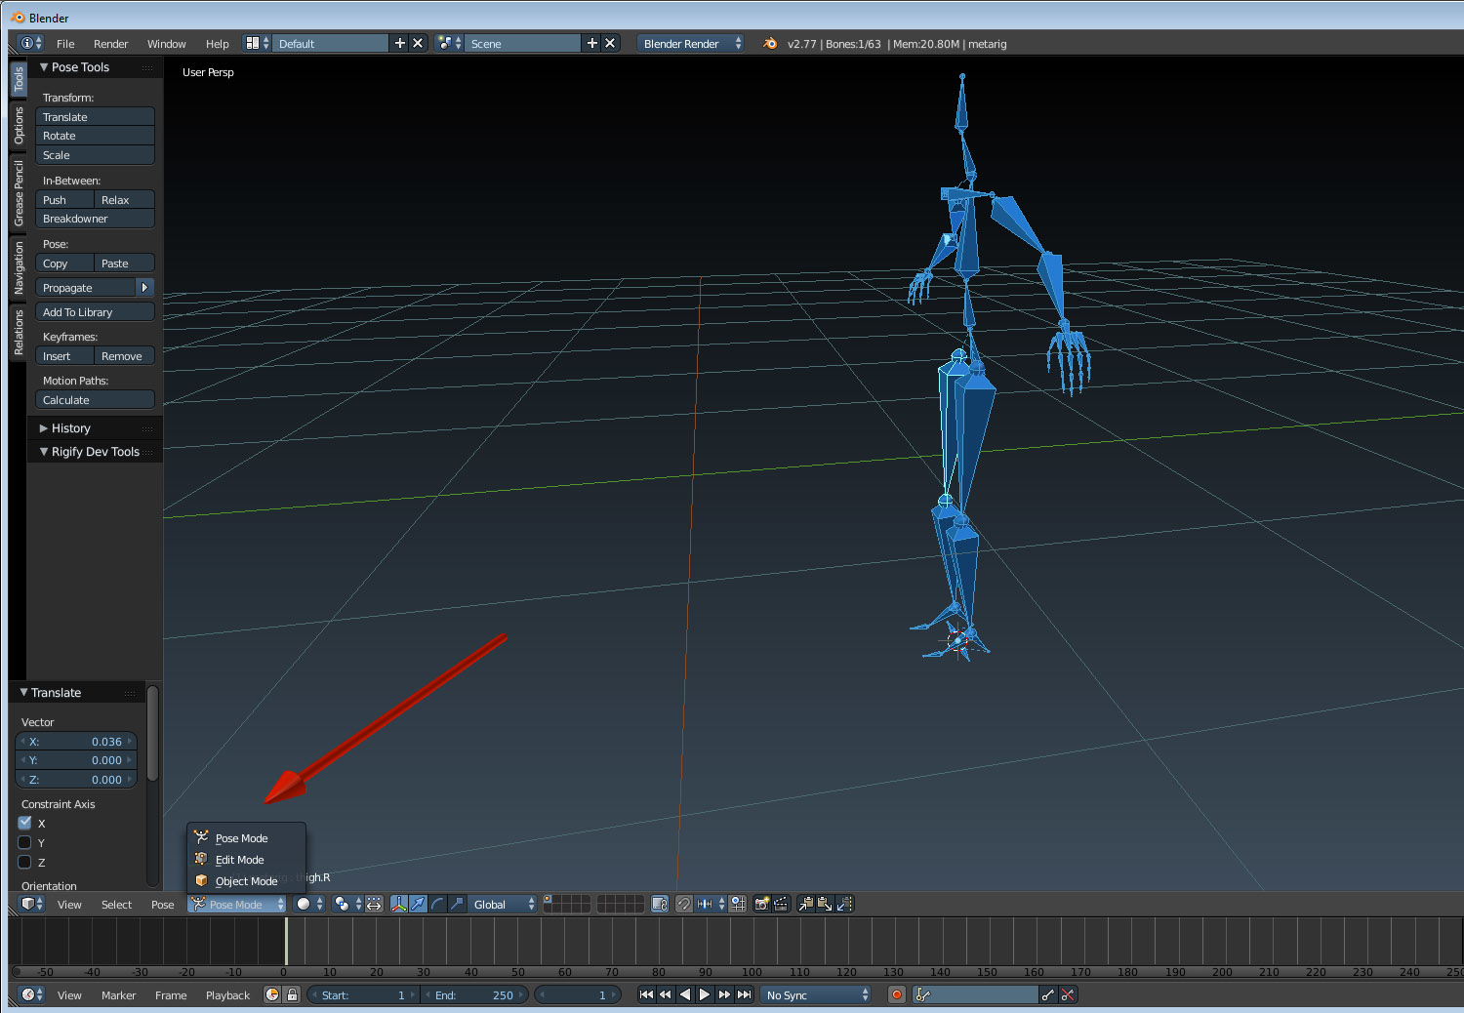The width and height of the screenshot is (1464, 1013).
Task: Open the No Sync dropdown
Action: 816,994
